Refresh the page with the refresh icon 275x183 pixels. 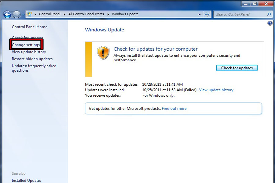click(207, 15)
